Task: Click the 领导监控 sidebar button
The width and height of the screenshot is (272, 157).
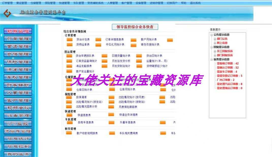Action: coord(18,31)
